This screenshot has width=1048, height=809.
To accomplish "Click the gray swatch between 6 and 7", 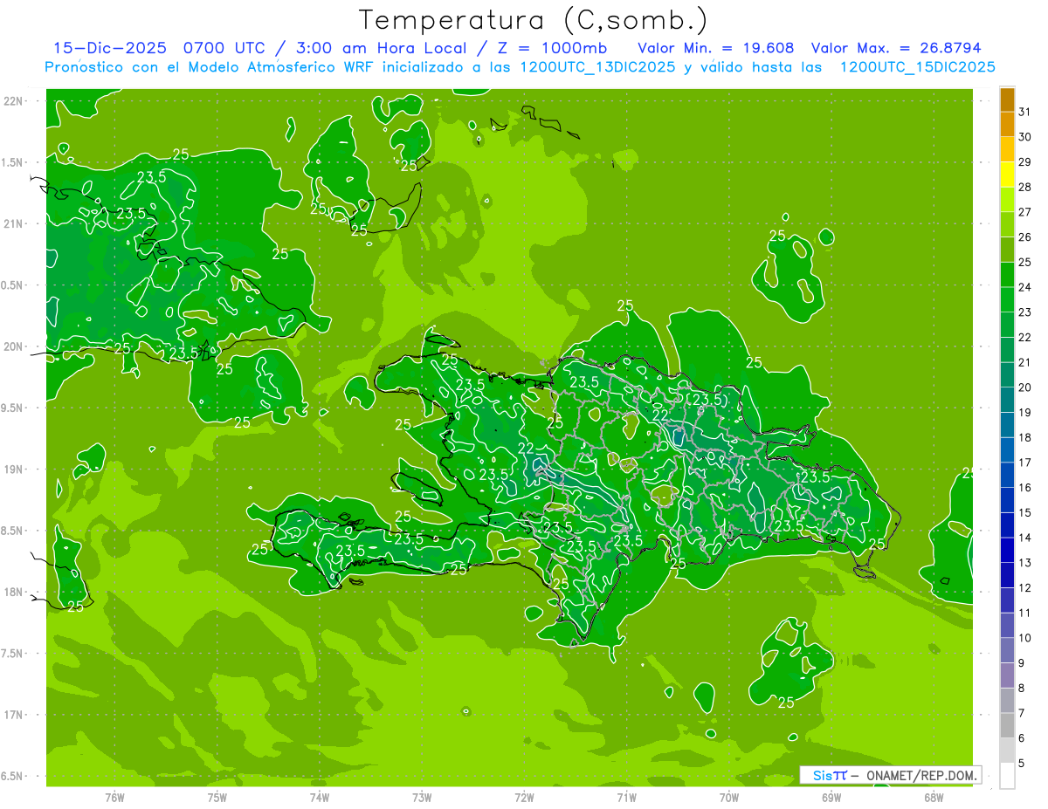I will [1007, 725].
